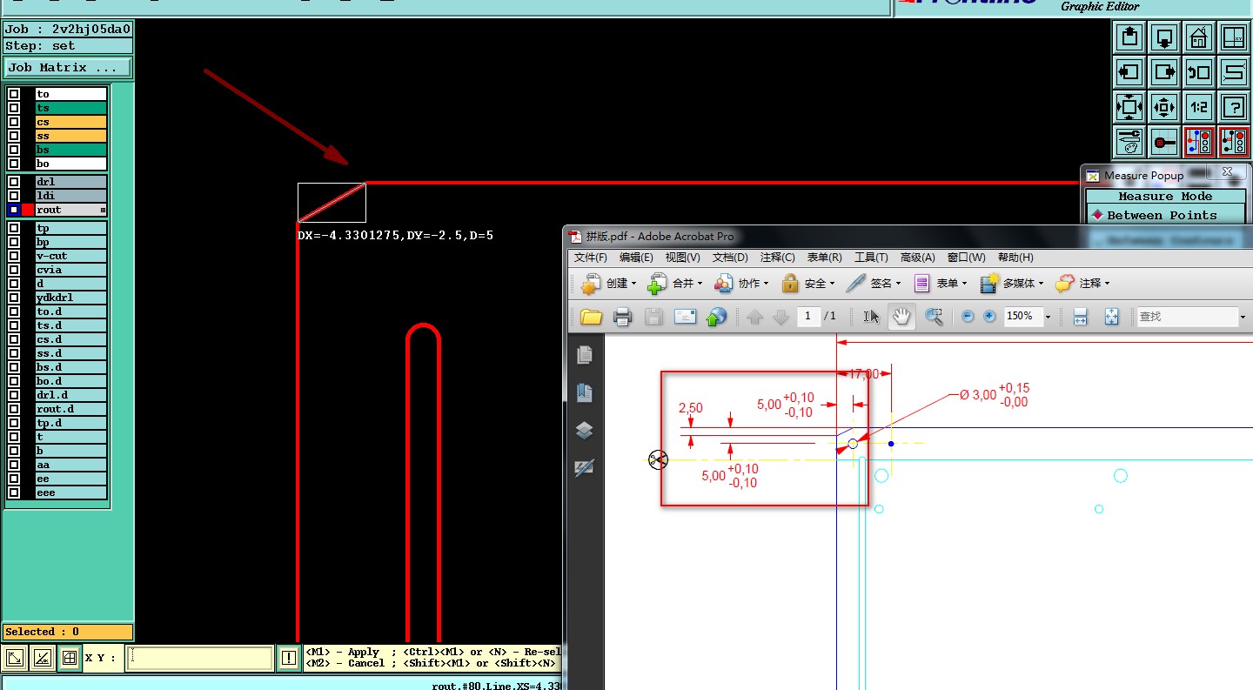The width and height of the screenshot is (1253, 690).
Task: Click the upload globe icon in Acrobat
Action: pyautogui.click(x=716, y=317)
